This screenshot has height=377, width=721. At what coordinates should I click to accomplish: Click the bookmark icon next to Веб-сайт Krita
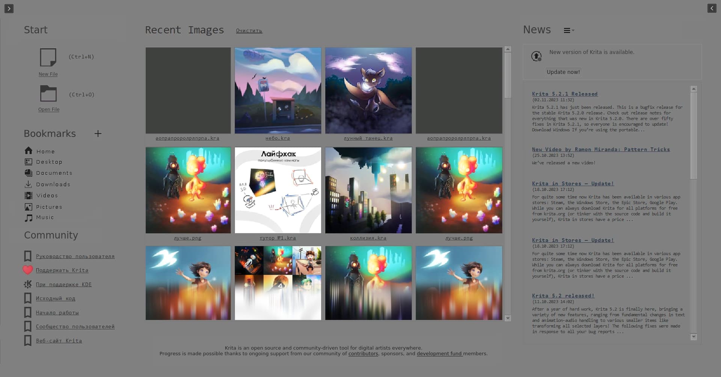pos(28,341)
